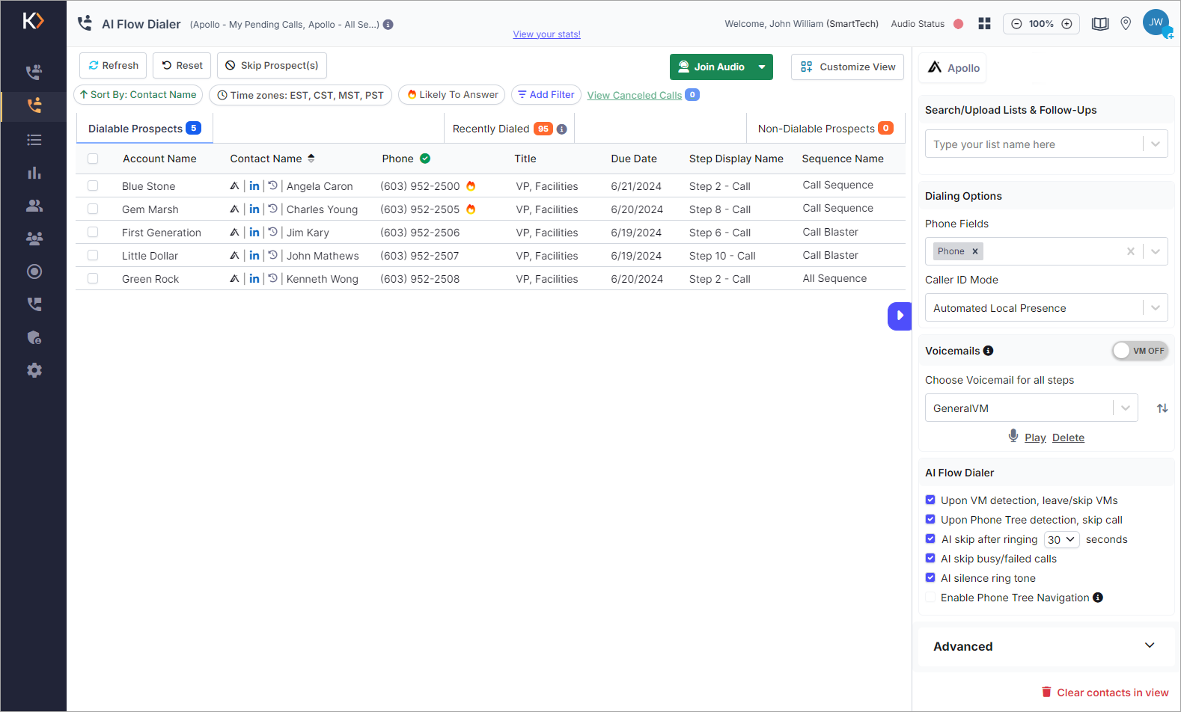The image size is (1181, 712).
Task: Uncheck Upon Phone Tree detection, skip call
Action: point(930,520)
